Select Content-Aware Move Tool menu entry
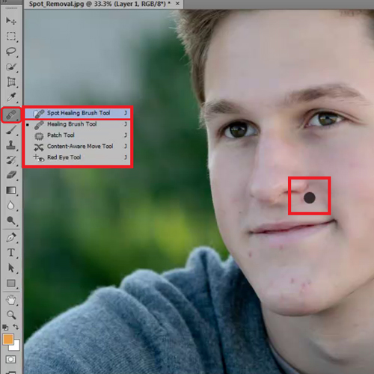Image resolution: width=374 pixels, height=374 pixels. [x=78, y=146]
